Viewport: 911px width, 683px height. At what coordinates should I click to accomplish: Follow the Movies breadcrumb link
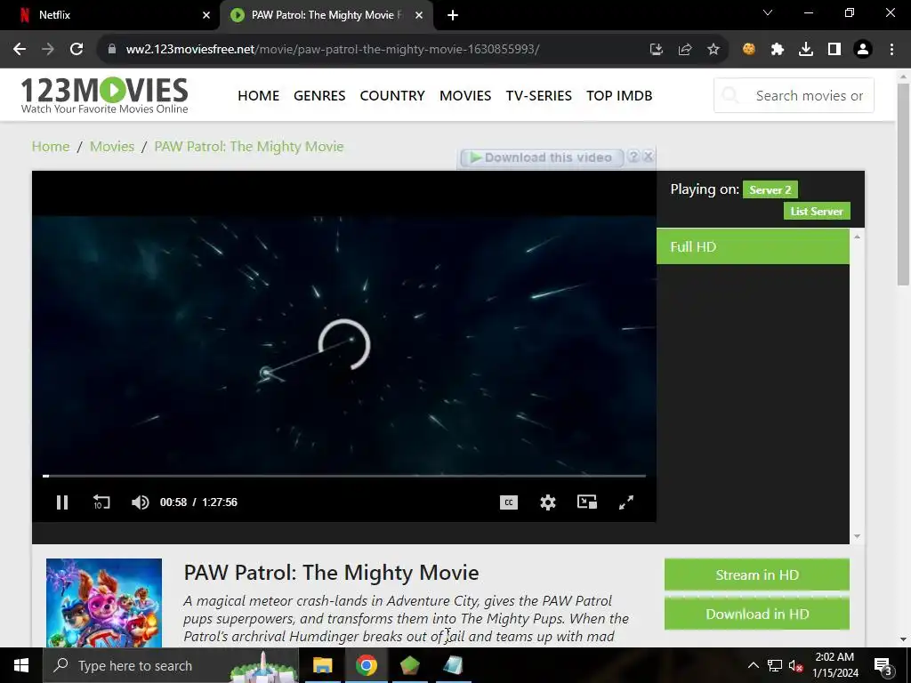(112, 147)
